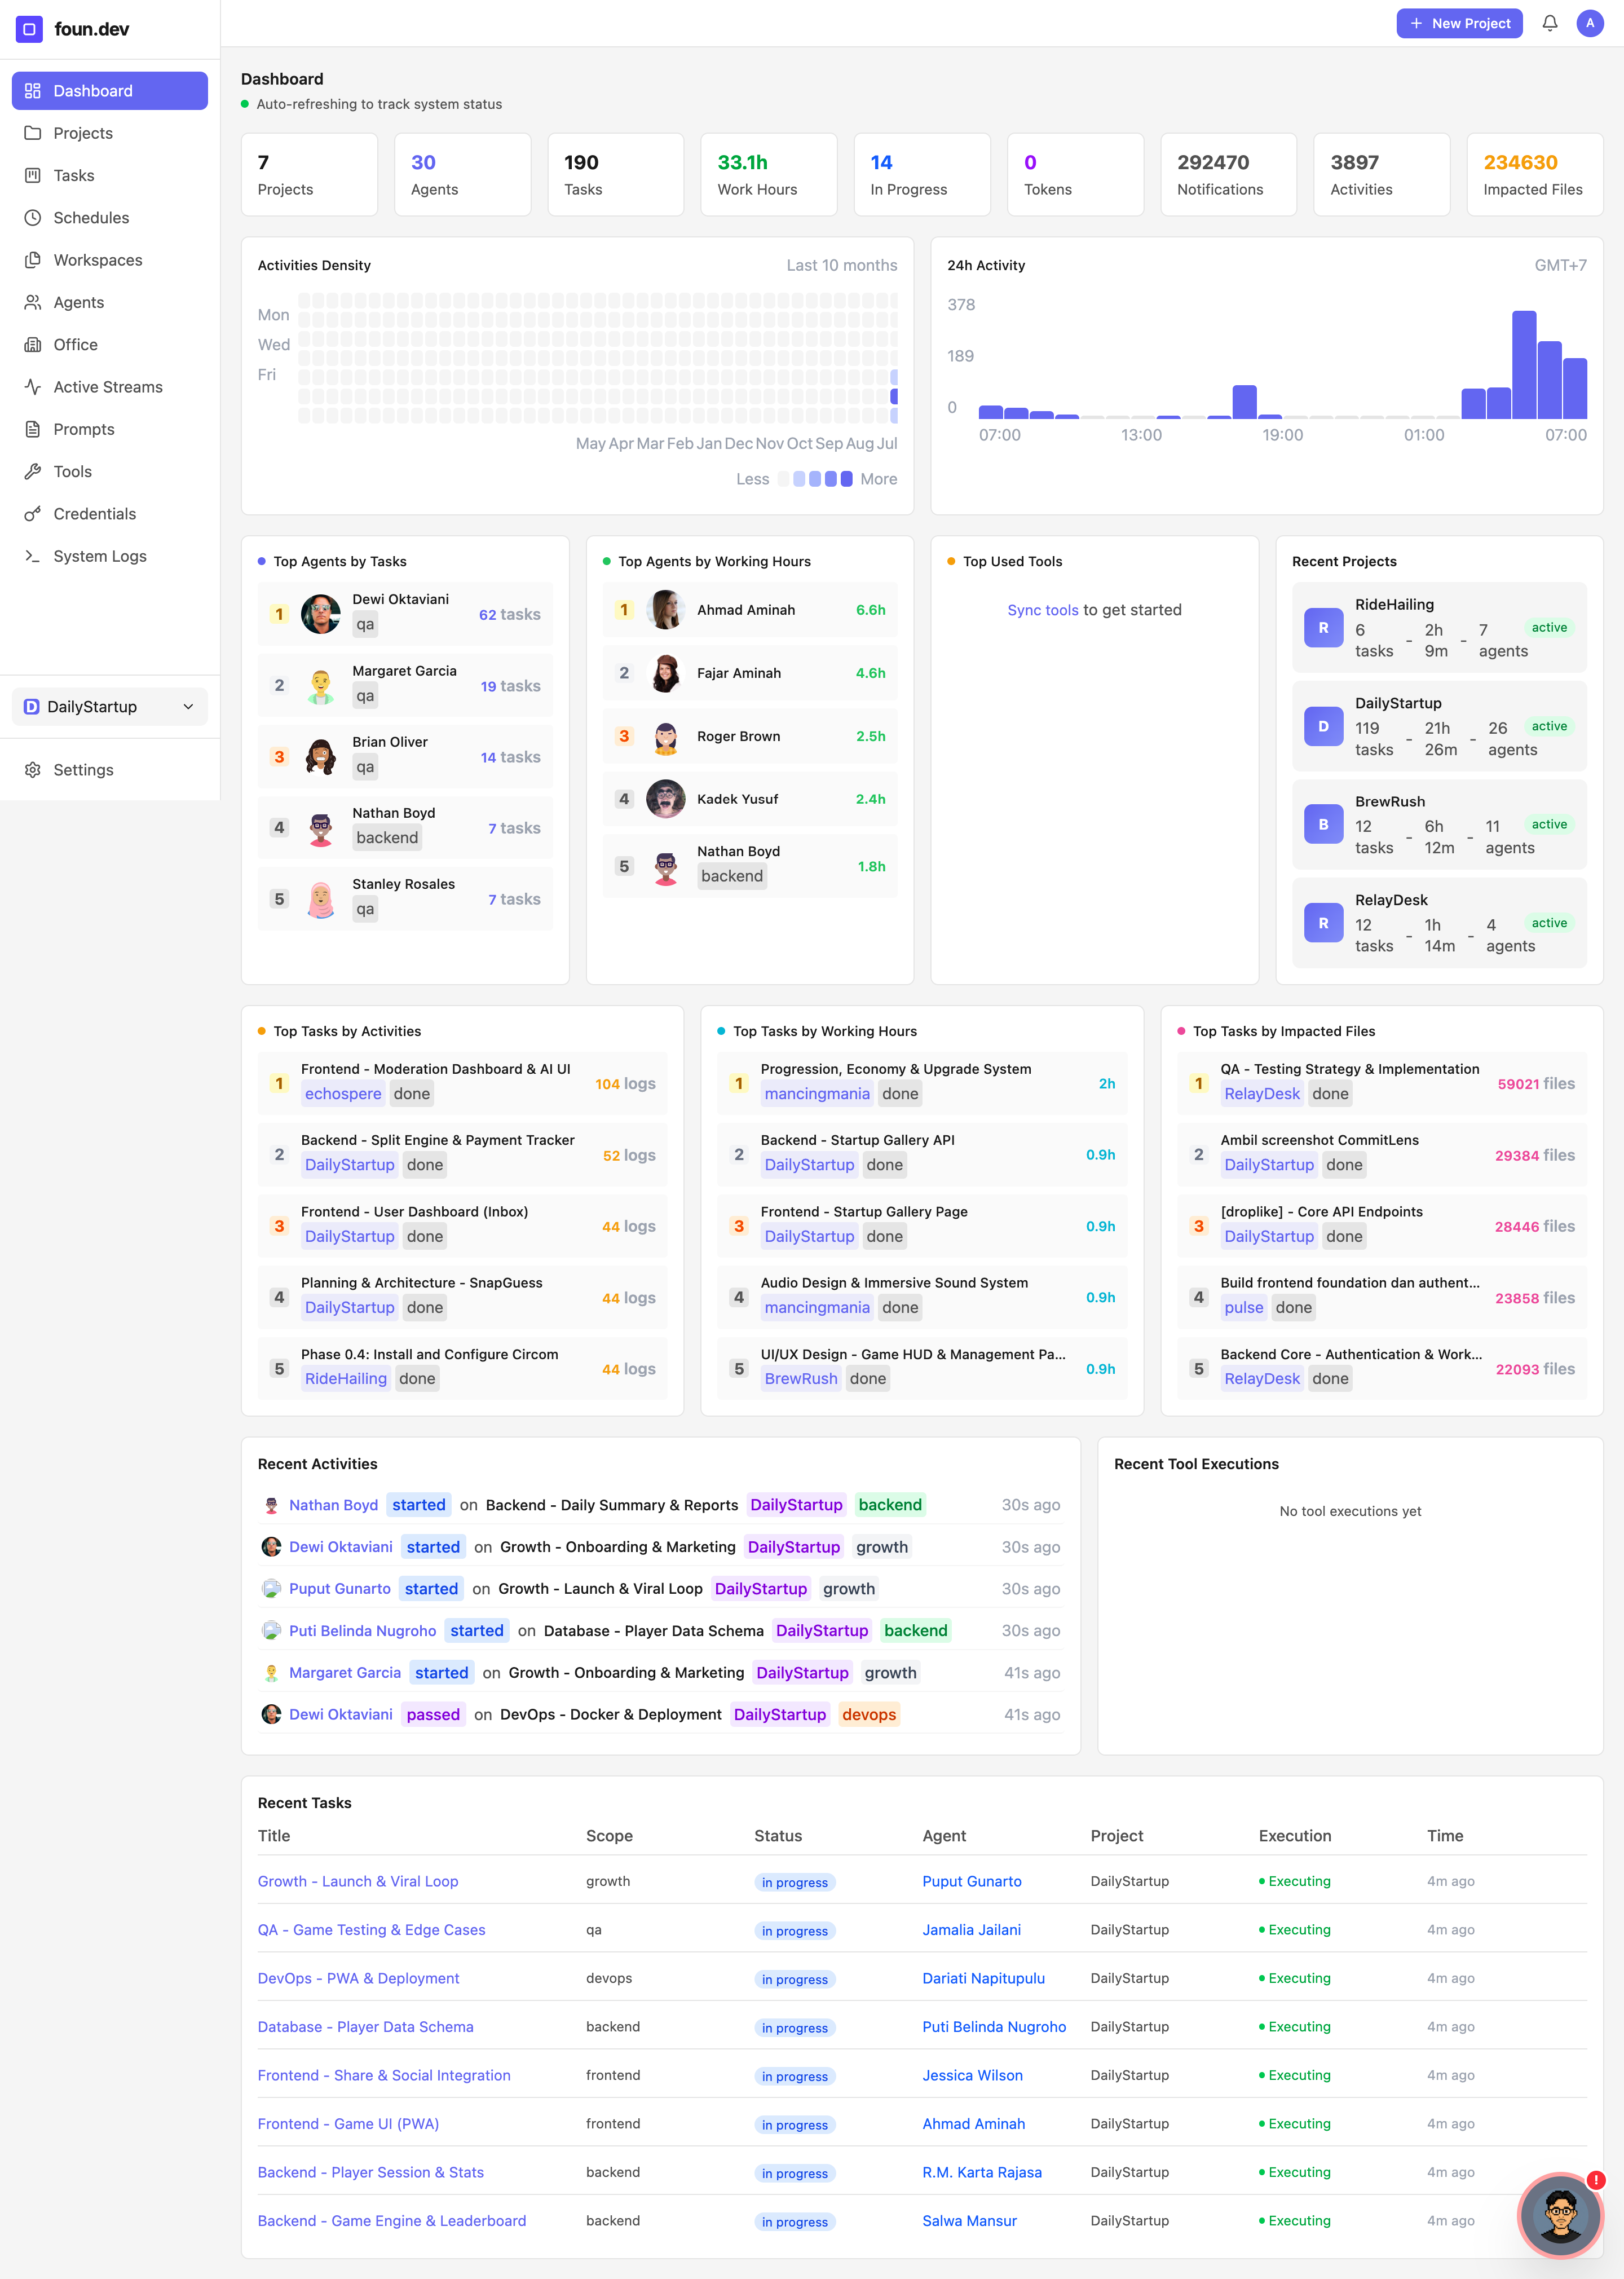Open agent link Jamalia Jailani in Recent Tasks

pos(971,1930)
